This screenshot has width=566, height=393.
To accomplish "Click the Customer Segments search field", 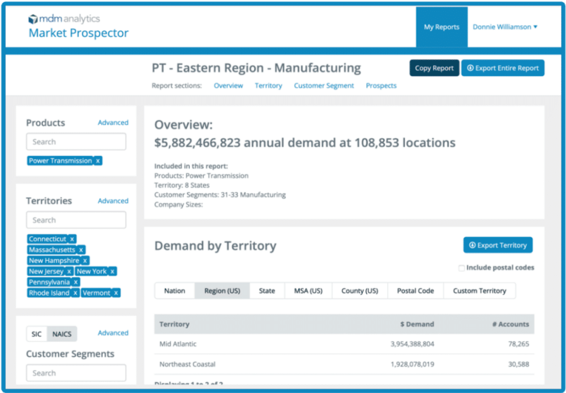I will [x=76, y=373].
